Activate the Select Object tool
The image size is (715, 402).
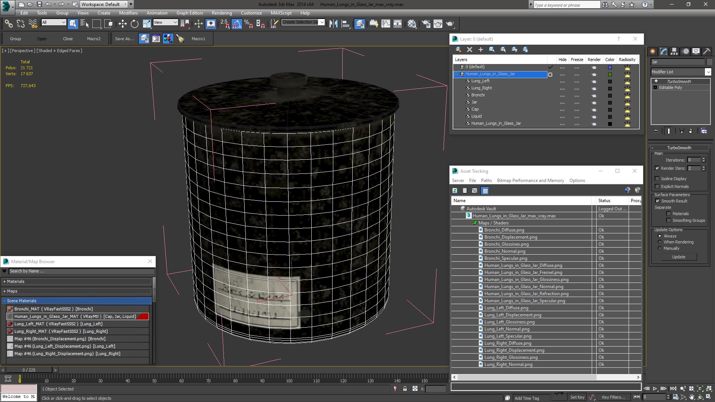click(73, 24)
